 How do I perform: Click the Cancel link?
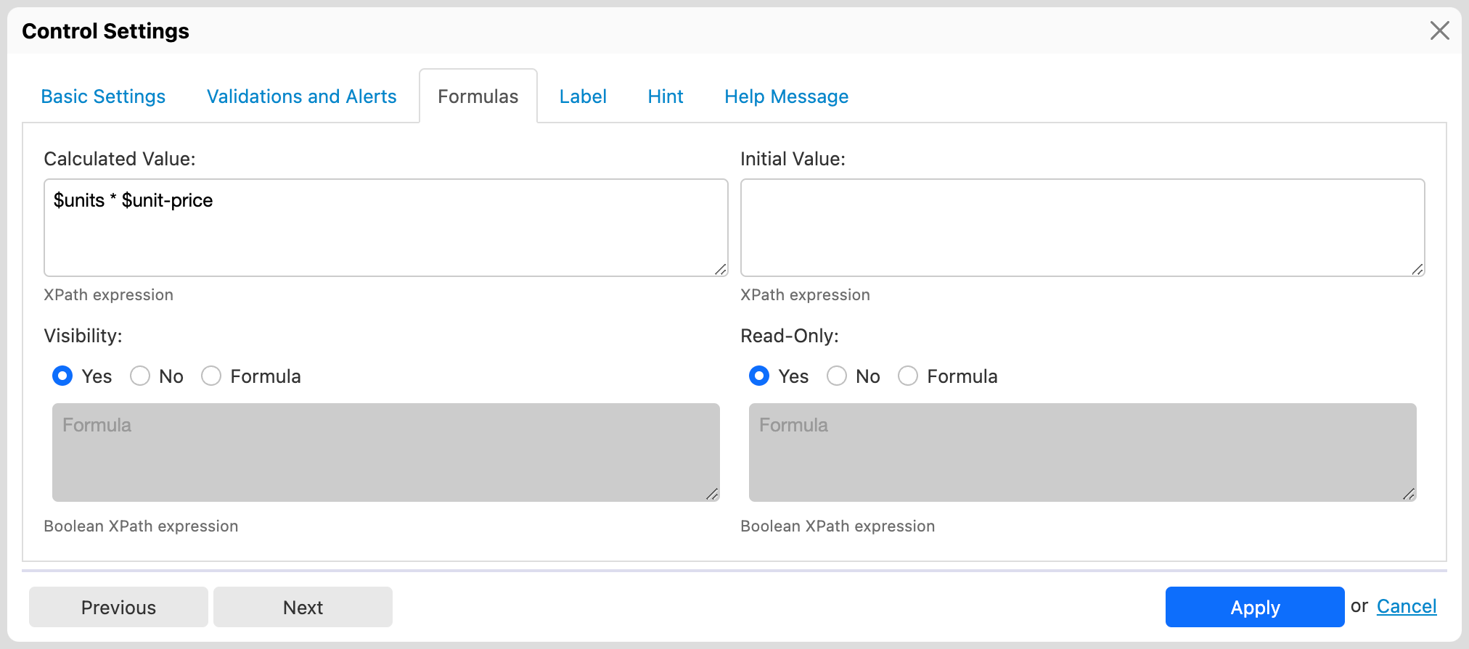(x=1406, y=606)
